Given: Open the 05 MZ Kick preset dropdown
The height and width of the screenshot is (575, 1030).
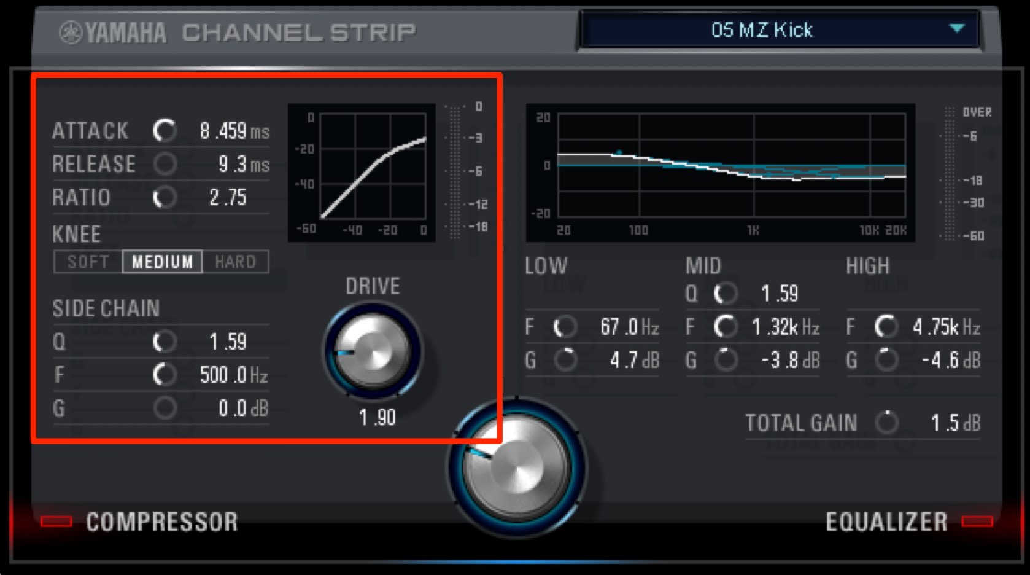Looking at the screenshot, I should (779, 29).
